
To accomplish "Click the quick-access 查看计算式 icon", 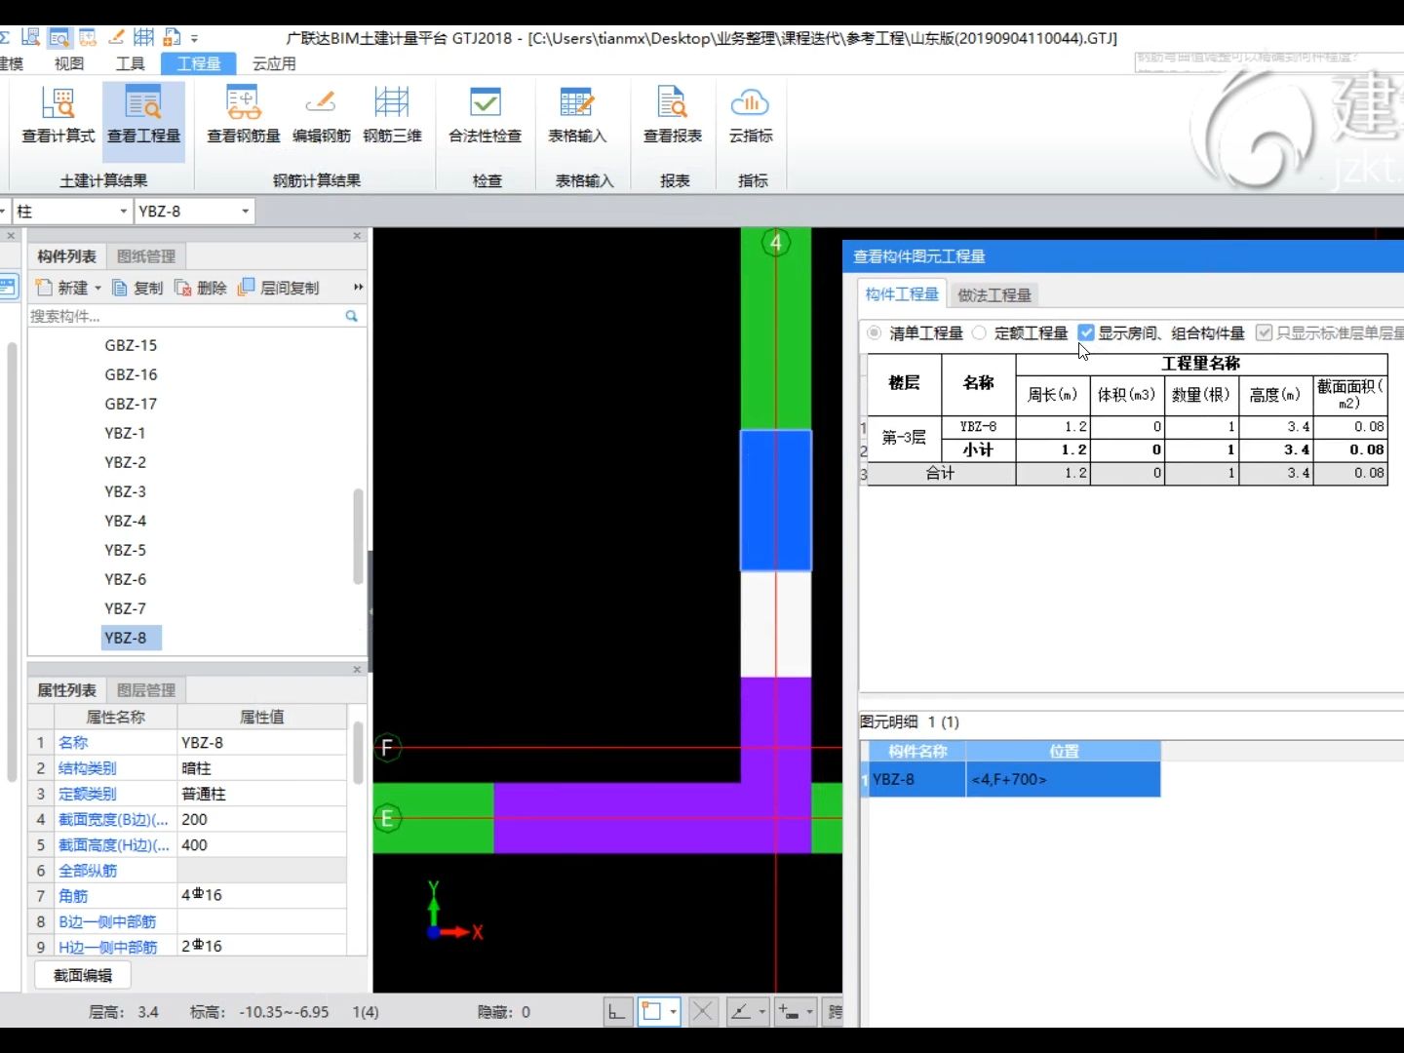I will click(31, 38).
